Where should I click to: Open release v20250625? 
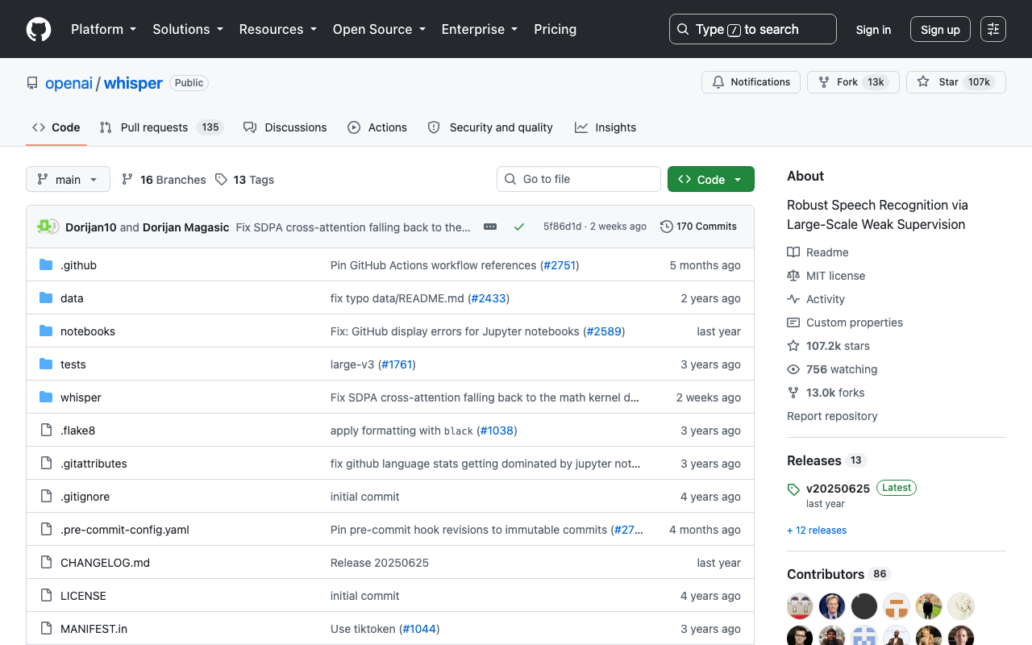tap(838, 489)
